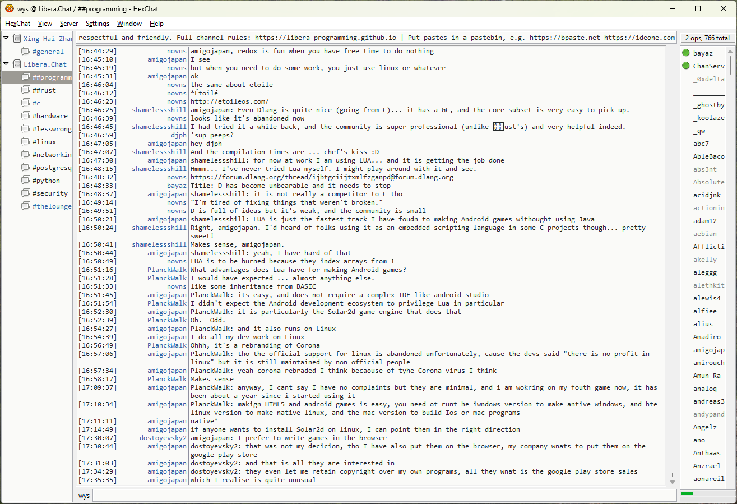Click the green lag meter bar
Image resolution: width=737 pixels, height=504 pixels.
pos(687,493)
